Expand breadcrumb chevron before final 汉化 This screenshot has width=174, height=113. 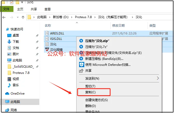[132, 17]
